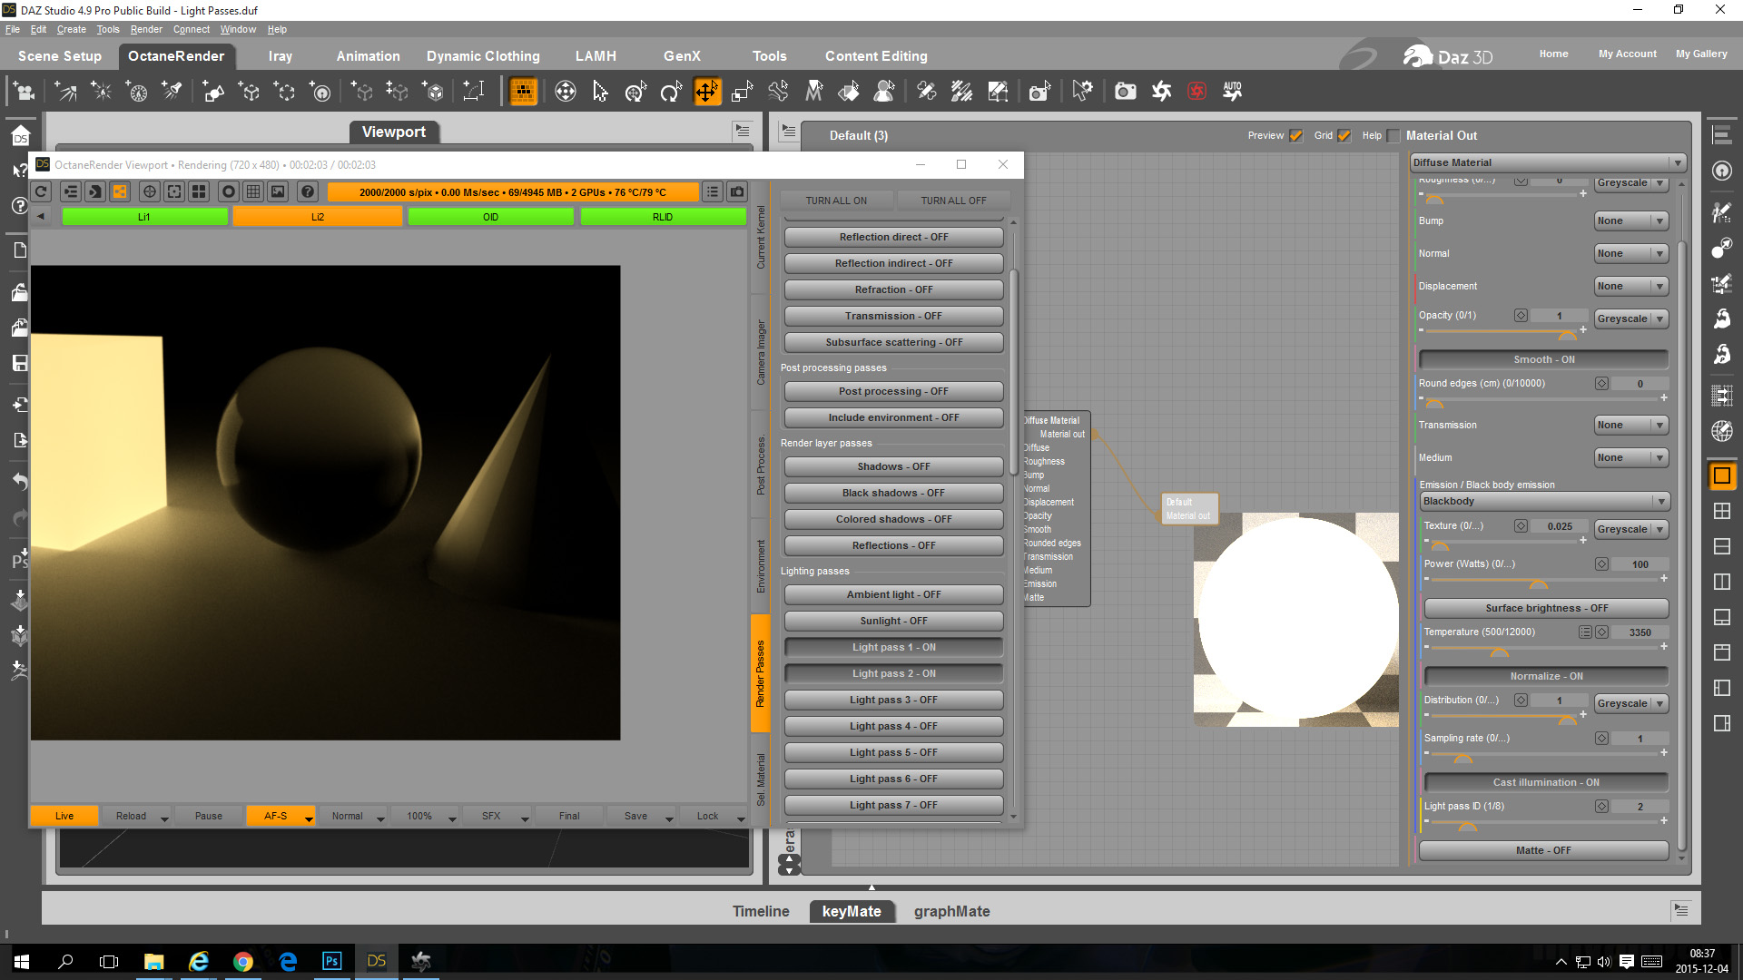Enable the Help checkbox
Viewport: 1743px width, 980px height.
tap(1393, 136)
